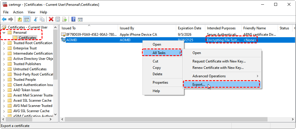The width and height of the screenshot is (296, 129).
Task: Select the Apple iPhone Device CA certificate row
Action: pyautogui.click(x=138, y=35)
